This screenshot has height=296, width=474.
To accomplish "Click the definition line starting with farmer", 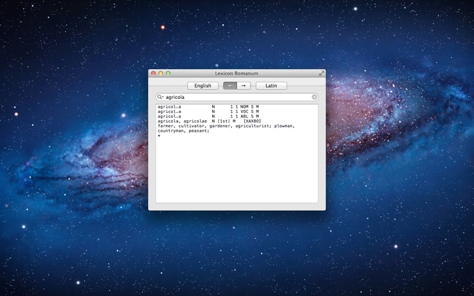I will [226, 126].
